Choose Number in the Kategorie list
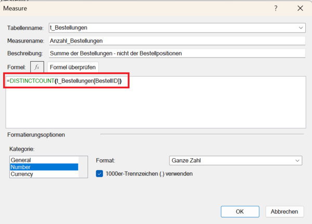This screenshot has height=224, width=312. pyautogui.click(x=21, y=167)
